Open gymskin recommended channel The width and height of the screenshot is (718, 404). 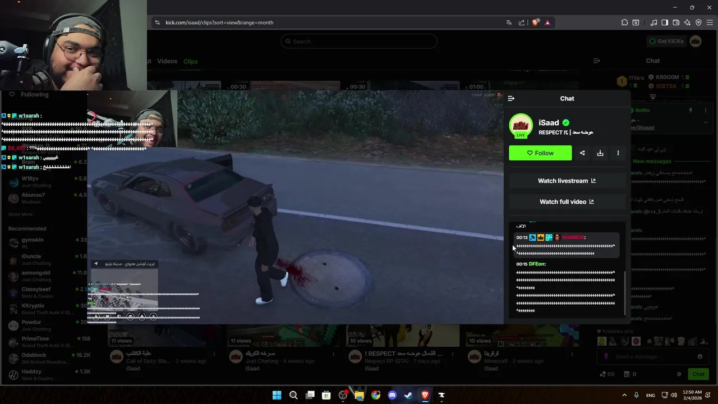pyautogui.click(x=47, y=243)
